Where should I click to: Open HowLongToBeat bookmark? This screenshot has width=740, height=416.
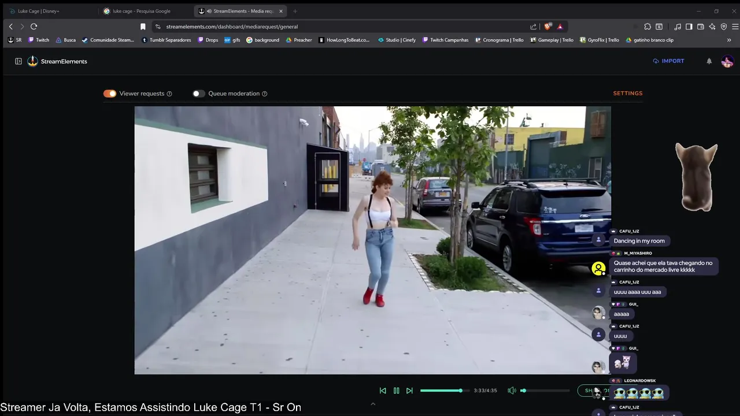[x=344, y=40]
